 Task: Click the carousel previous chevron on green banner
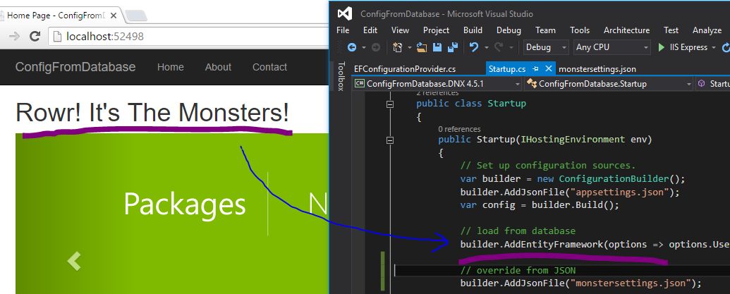74,261
